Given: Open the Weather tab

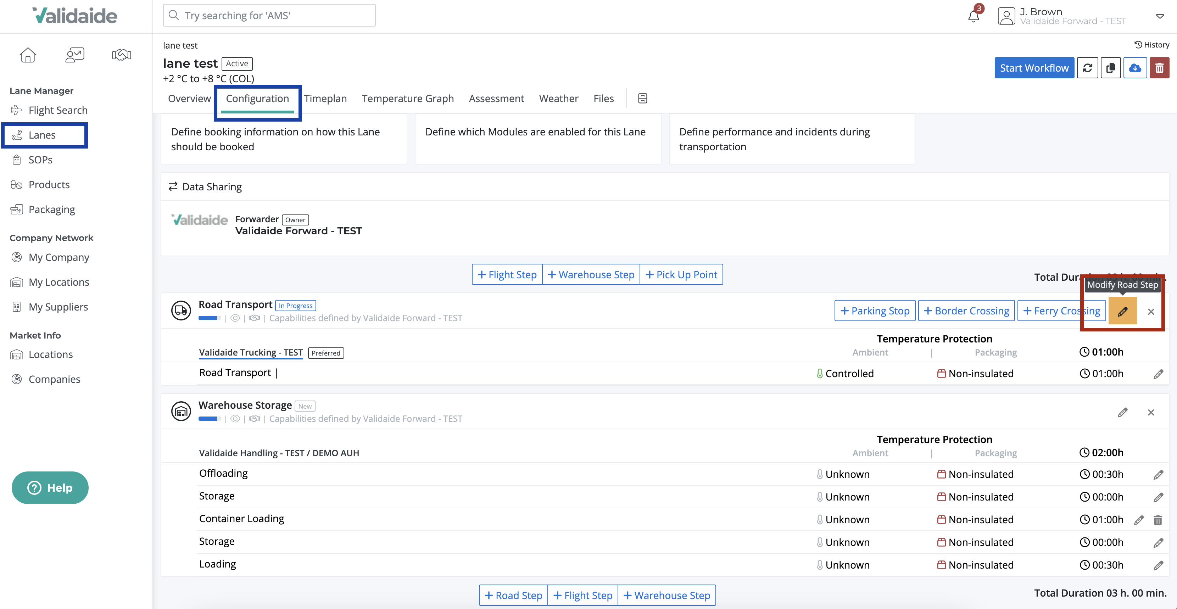Looking at the screenshot, I should point(558,99).
